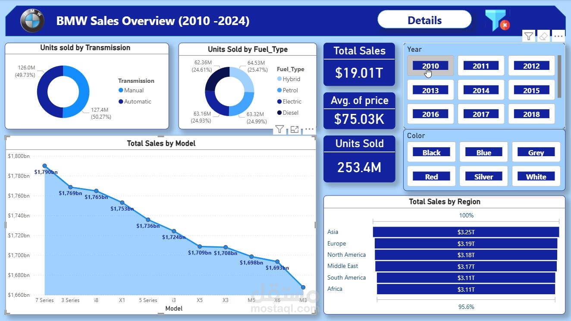Click the i3 data point $1,724bn

(174, 231)
